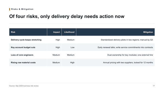The height and width of the screenshot is (92, 164).
Task: Select the Source footnote text
Action: pos(24,86)
